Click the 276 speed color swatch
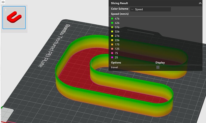Viewport: 206px width, 123px height. [112, 36]
